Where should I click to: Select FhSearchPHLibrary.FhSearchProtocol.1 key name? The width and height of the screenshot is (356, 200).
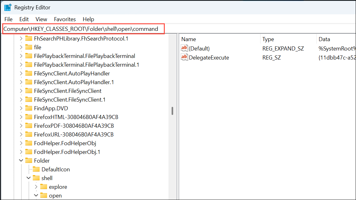point(81,39)
